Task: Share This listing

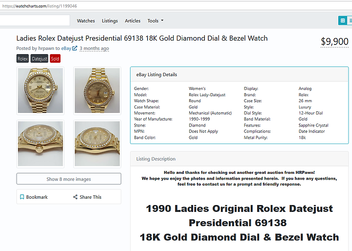Action: [x=88, y=197]
